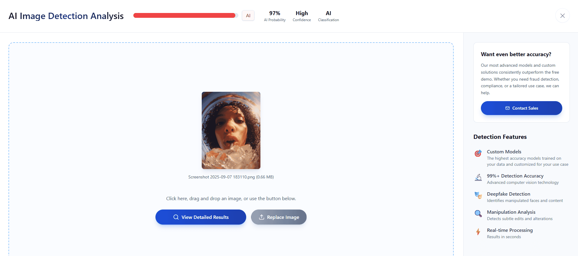Click the envelope icon in Contact Sales
The height and width of the screenshot is (256, 578).
(x=508, y=108)
